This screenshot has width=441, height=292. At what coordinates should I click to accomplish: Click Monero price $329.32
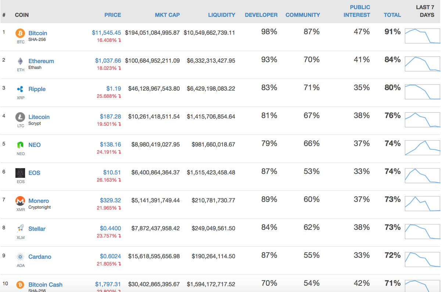pos(111,201)
